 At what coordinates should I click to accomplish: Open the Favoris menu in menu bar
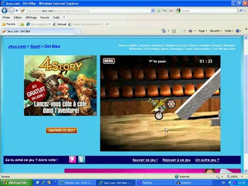(45, 18)
